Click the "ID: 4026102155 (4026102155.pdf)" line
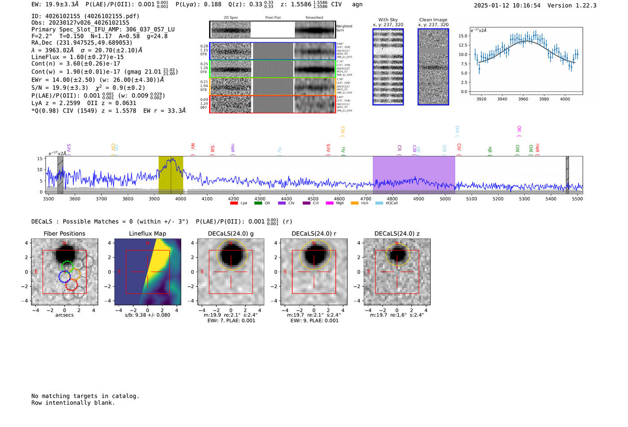Screen dimensions: 628x427 (x=85, y=16)
